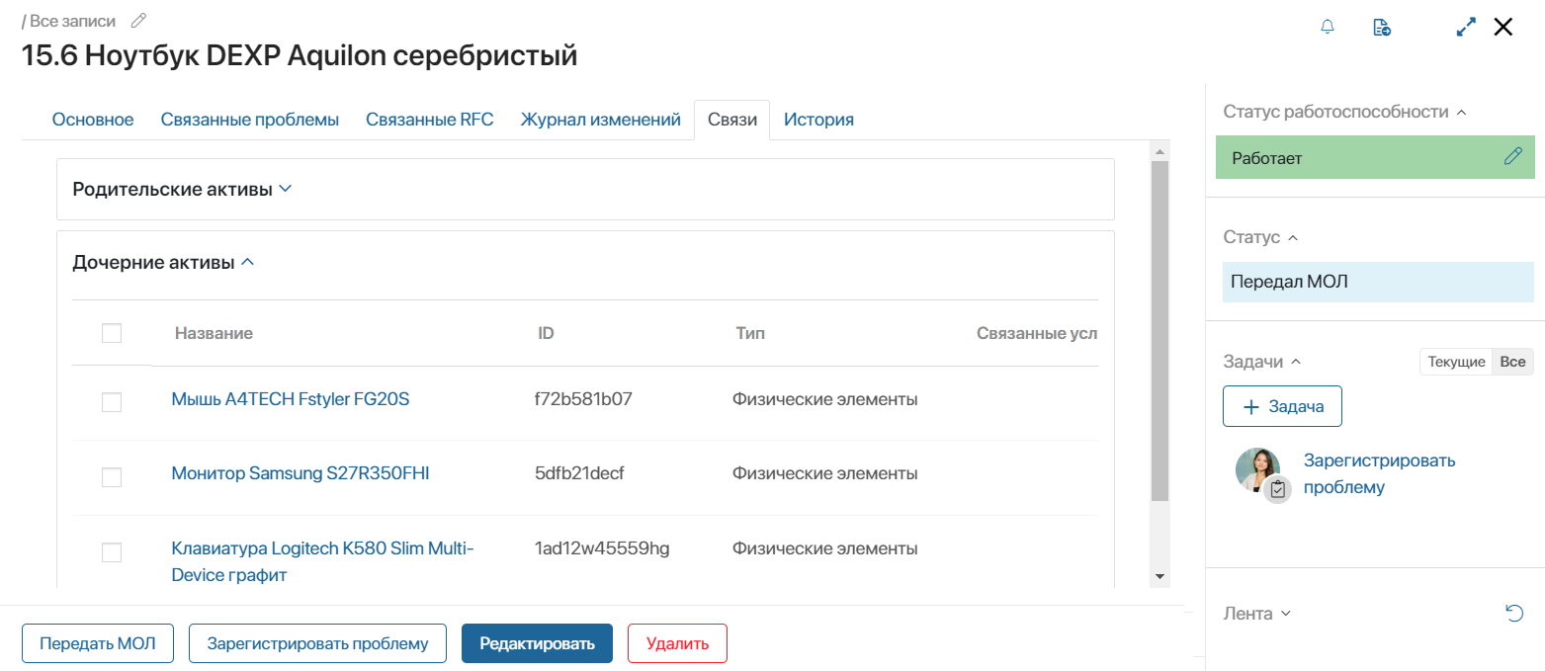Image resolution: width=1545 pixels, height=671 pixels.
Task: Tick the select-all checkbox in table header
Action: click(112, 333)
